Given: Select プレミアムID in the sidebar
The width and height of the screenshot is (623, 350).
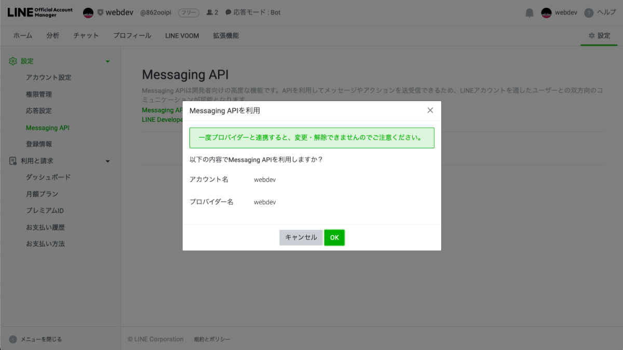Looking at the screenshot, I should click(45, 211).
